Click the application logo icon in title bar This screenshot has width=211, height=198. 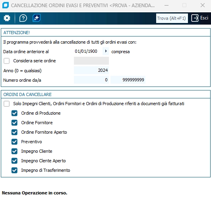click(x=6, y=6)
